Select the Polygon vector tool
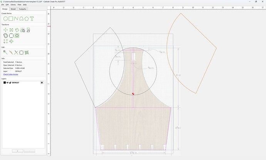The width and height of the screenshot is (266, 160). (27, 19)
